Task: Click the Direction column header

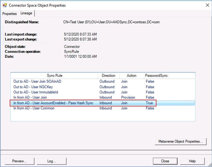Action: [x=109, y=76]
